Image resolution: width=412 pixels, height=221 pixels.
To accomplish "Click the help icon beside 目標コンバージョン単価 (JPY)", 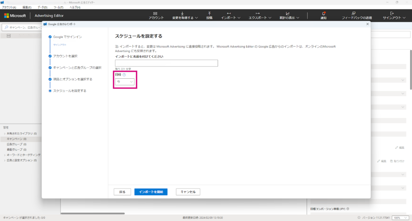I will (348, 209).
